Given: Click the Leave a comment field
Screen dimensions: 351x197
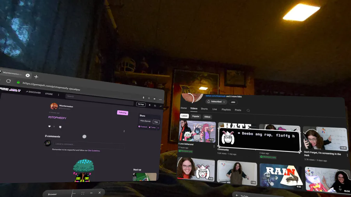Looking at the screenshot, I should click(x=89, y=145).
